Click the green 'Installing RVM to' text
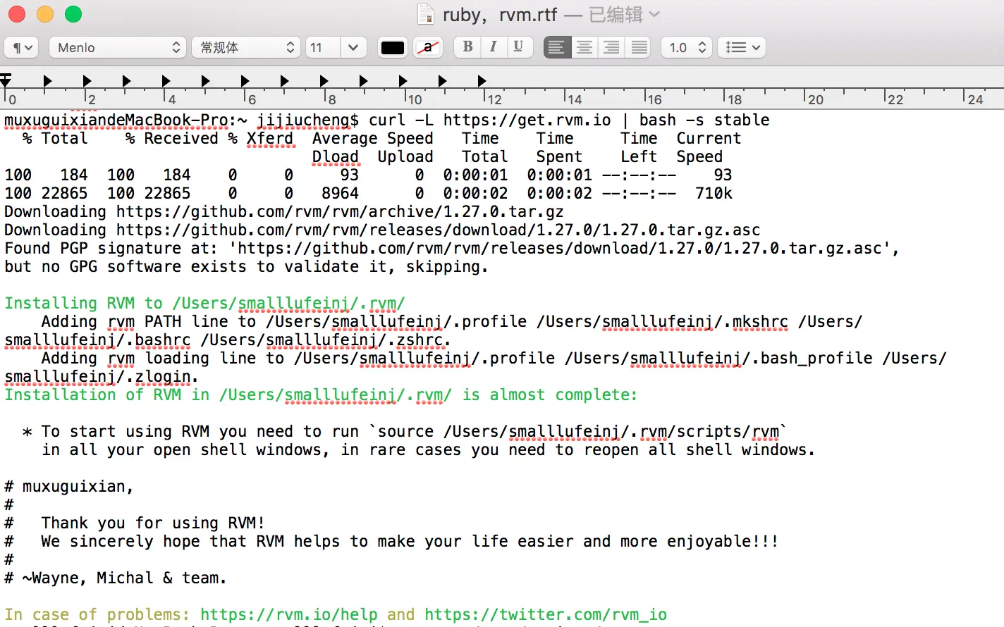Image resolution: width=1004 pixels, height=627 pixels. click(83, 303)
